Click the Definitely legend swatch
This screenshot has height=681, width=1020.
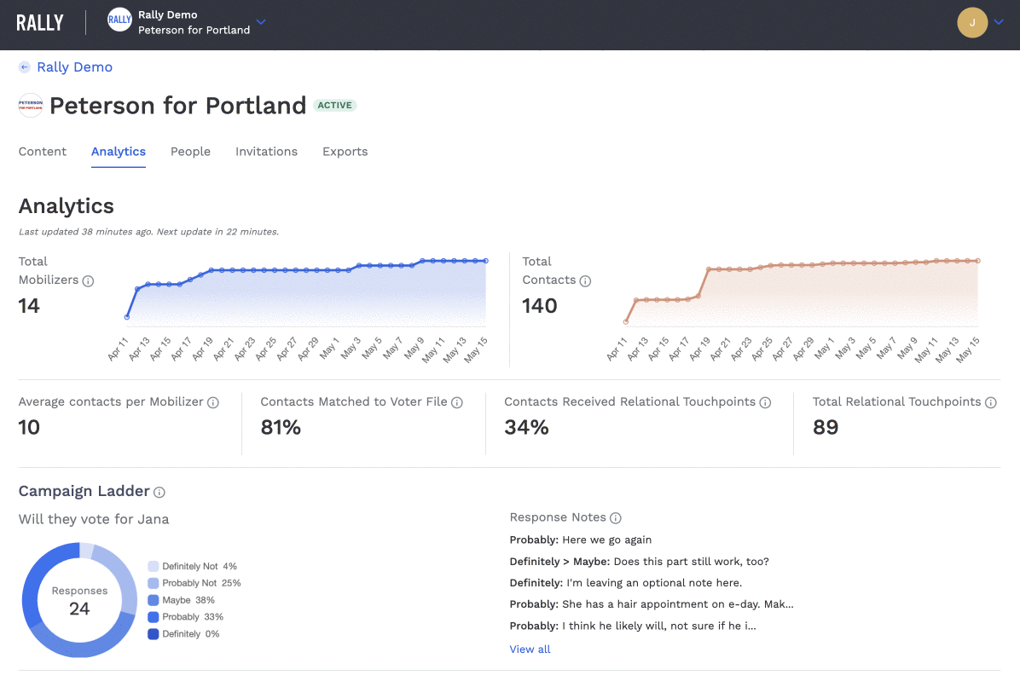(x=154, y=634)
